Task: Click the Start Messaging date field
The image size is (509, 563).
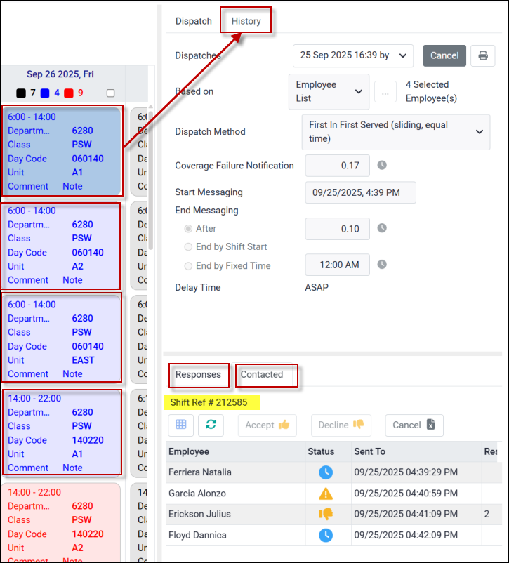Action: click(x=360, y=192)
